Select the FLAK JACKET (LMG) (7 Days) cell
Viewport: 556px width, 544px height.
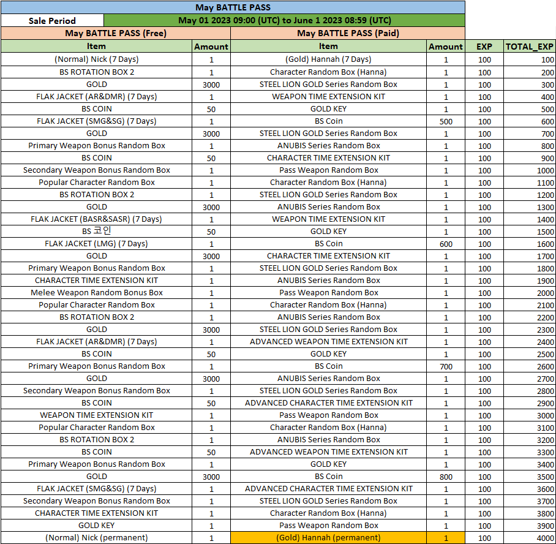point(96,244)
